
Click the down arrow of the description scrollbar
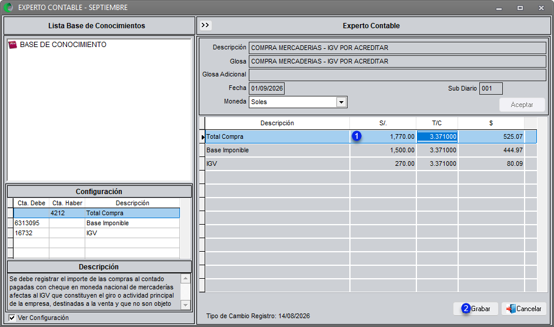tap(185, 305)
